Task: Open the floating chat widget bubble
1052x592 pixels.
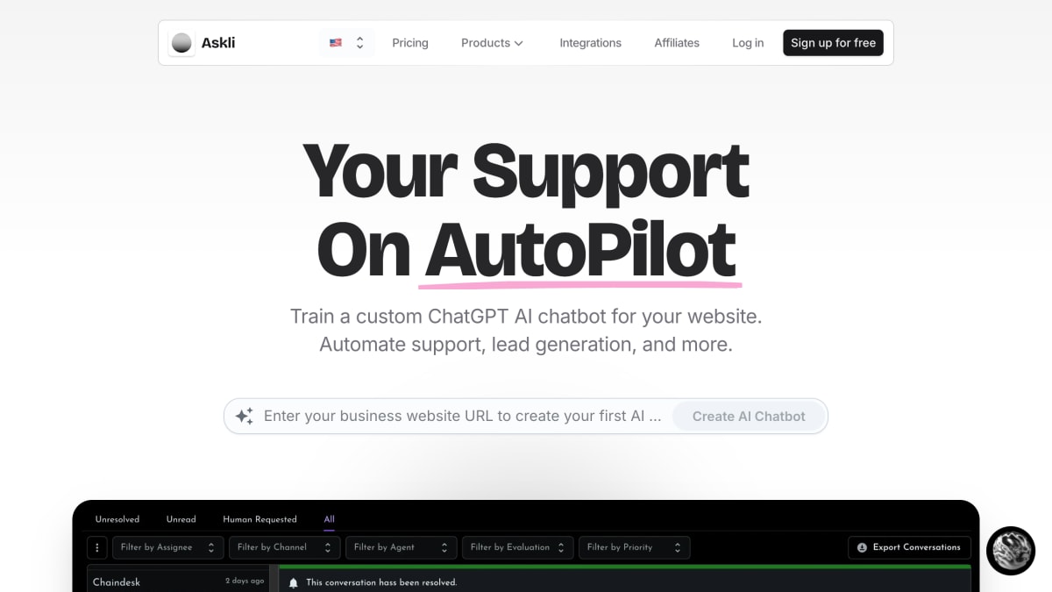Action: pyautogui.click(x=1011, y=551)
